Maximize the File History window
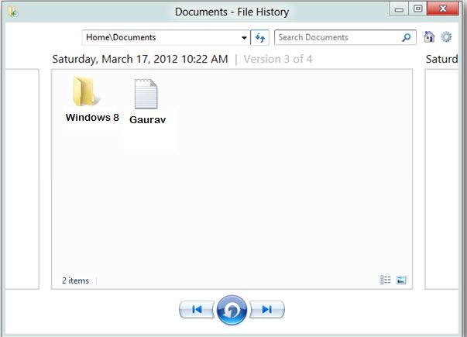467x337 pixels. coord(418,9)
